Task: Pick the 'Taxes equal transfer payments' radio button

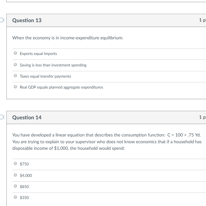Action: tap(16, 76)
